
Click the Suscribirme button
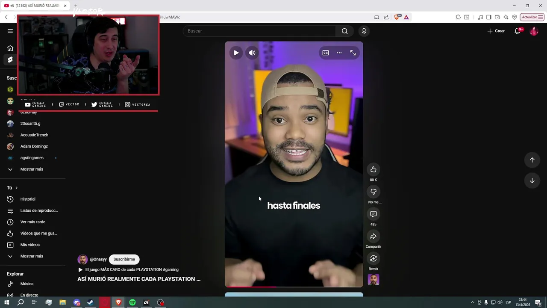click(x=124, y=259)
